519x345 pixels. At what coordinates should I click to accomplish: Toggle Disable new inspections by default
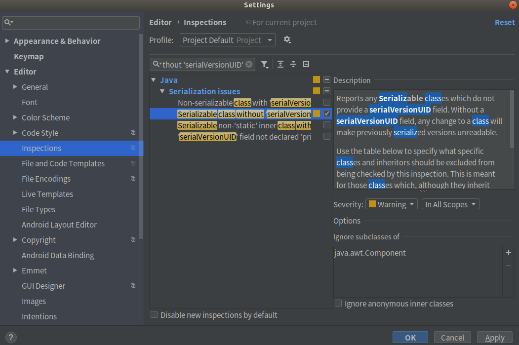point(154,315)
